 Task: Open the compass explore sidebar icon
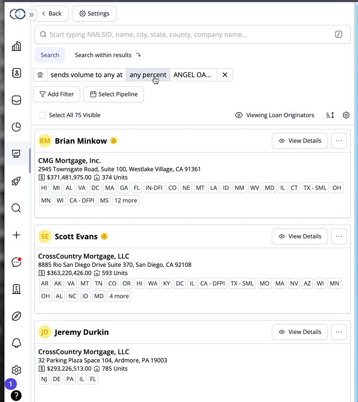tap(16, 316)
